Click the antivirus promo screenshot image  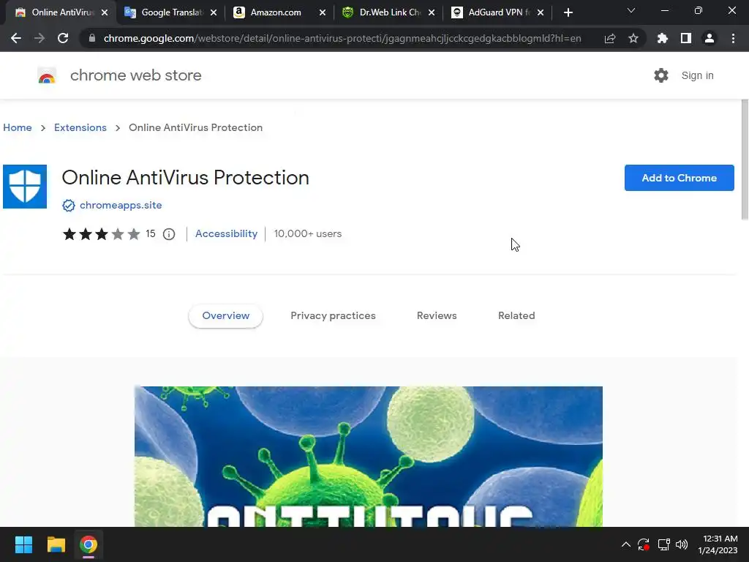click(x=369, y=457)
